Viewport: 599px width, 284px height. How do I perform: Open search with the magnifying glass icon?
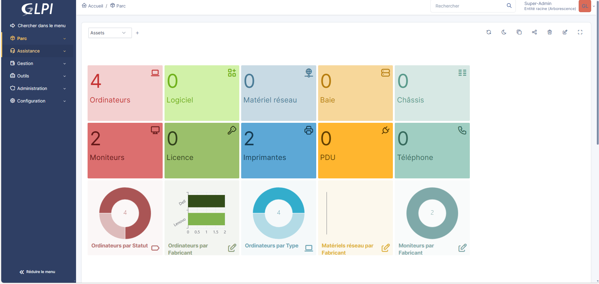[509, 6]
